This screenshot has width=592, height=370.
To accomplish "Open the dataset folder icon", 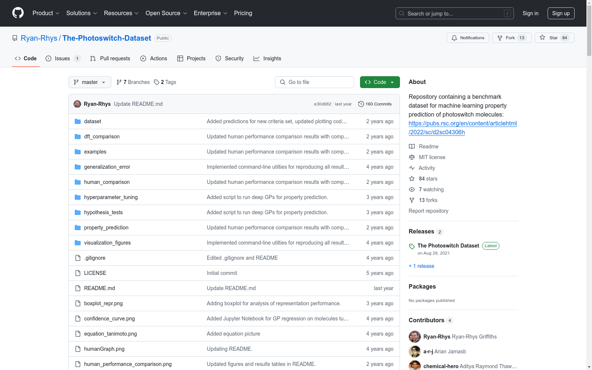I will (78, 121).
